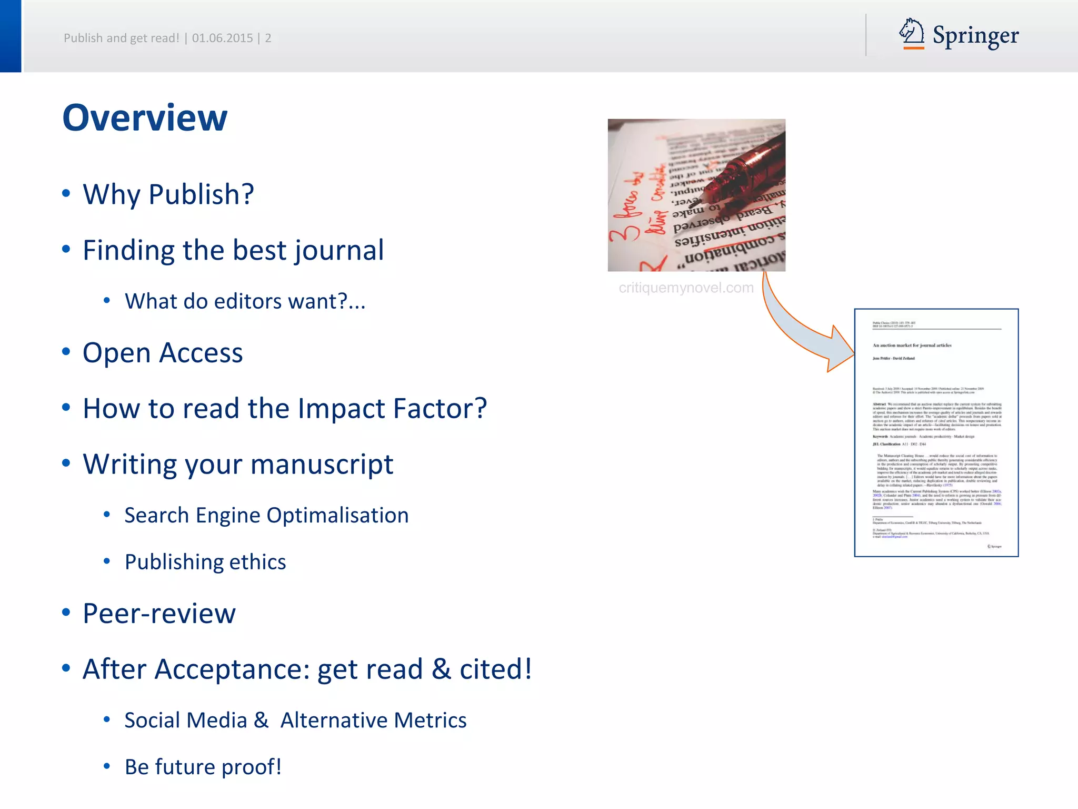Click 'Social Media & Alternative Metrics' sub-bullet

[x=295, y=720]
